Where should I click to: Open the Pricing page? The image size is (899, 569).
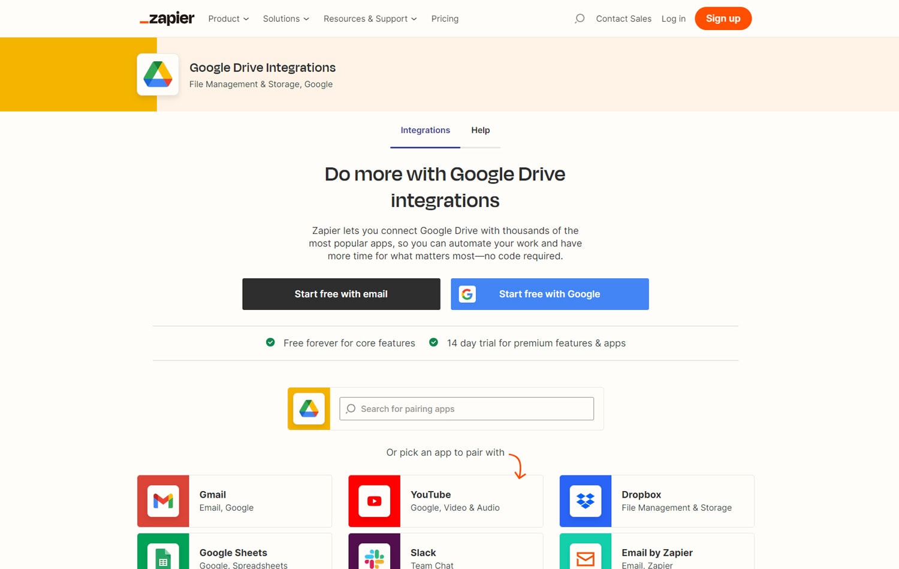[445, 19]
